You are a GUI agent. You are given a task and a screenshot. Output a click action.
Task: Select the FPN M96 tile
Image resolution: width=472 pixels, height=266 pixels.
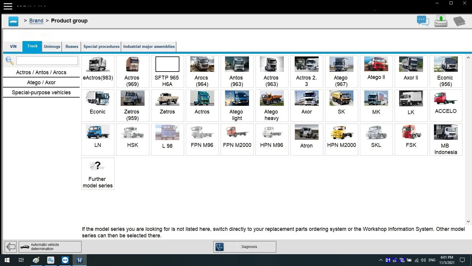pyautogui.click(x=202, y=140)
